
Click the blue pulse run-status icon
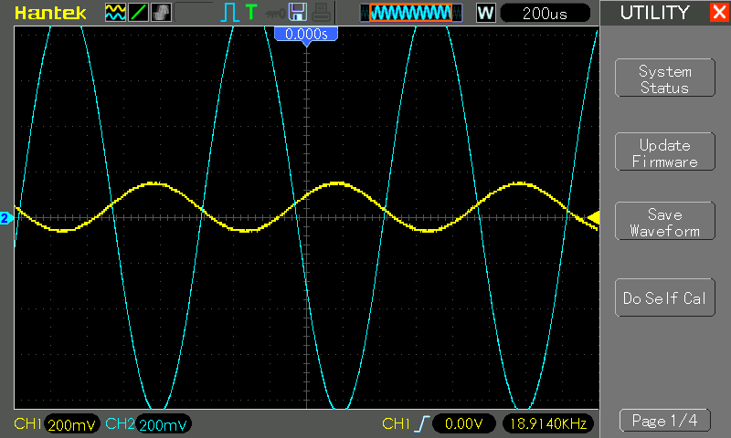point(229,13)
